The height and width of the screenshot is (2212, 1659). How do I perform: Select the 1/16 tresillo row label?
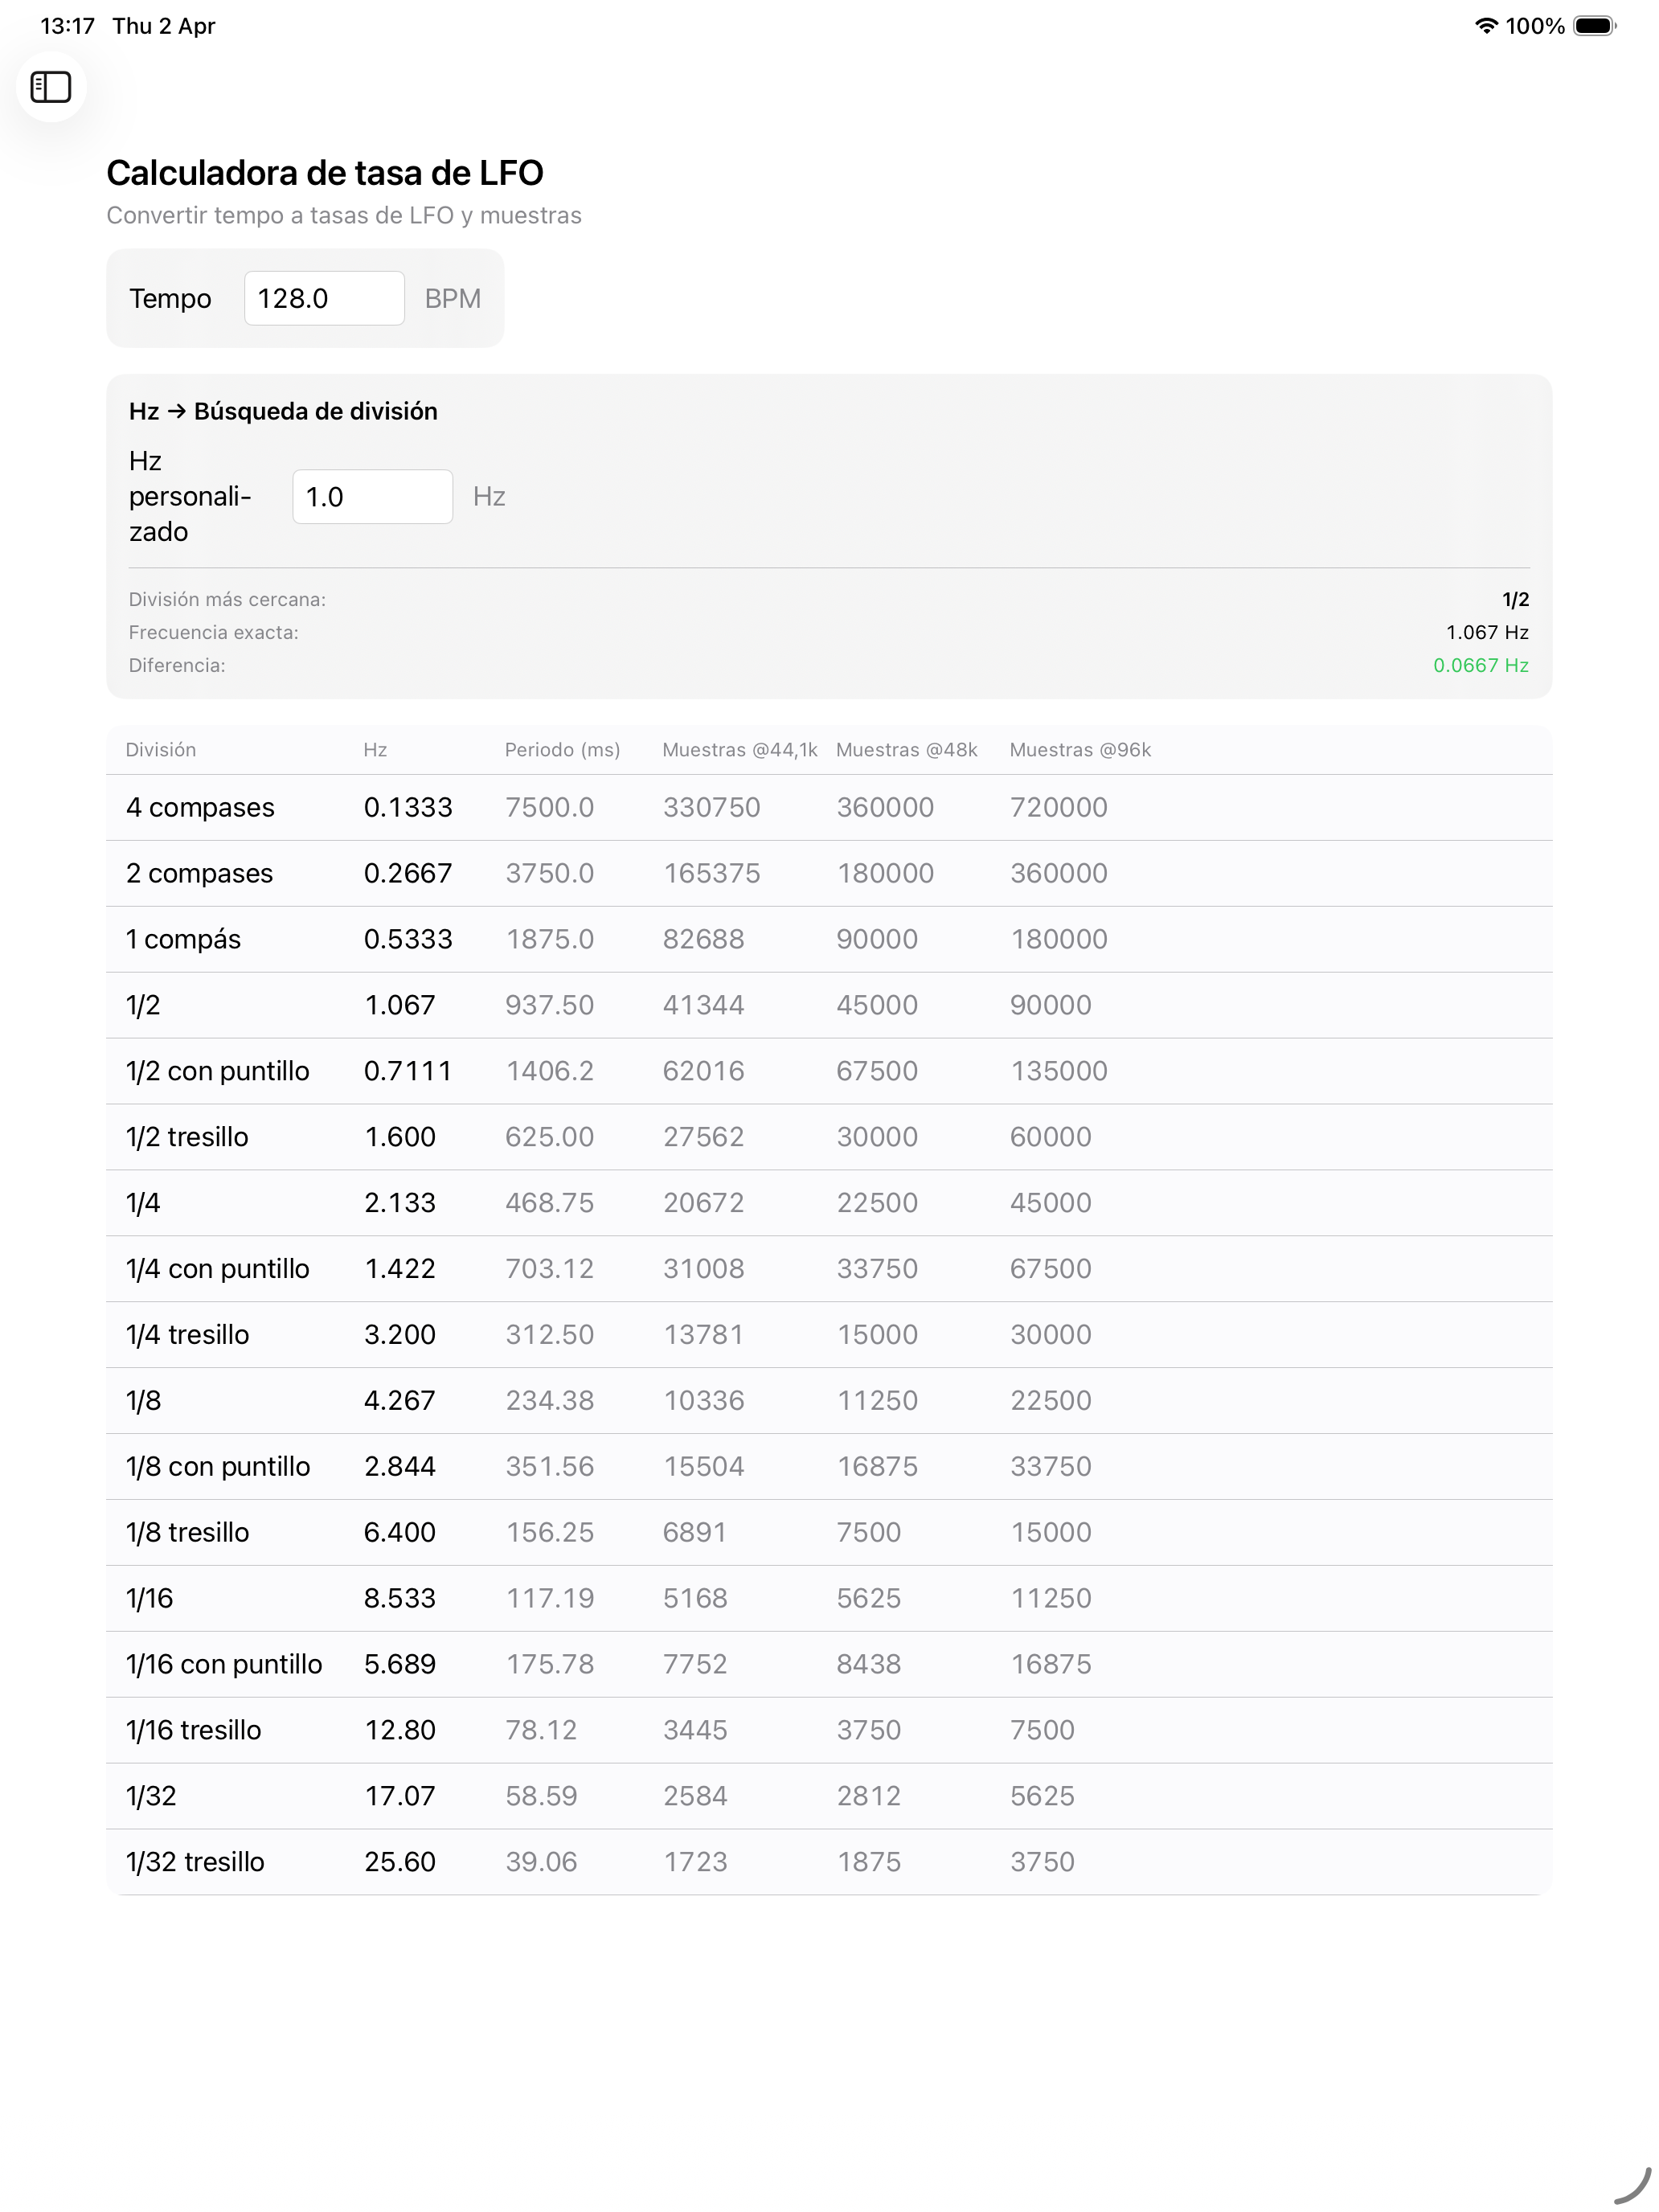click(x=193, y=1730)
